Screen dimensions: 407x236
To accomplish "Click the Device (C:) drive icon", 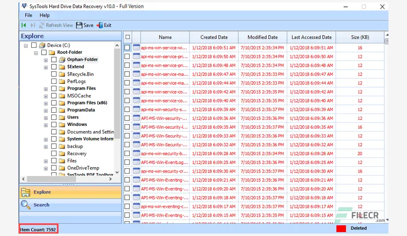I will [42, 45].
